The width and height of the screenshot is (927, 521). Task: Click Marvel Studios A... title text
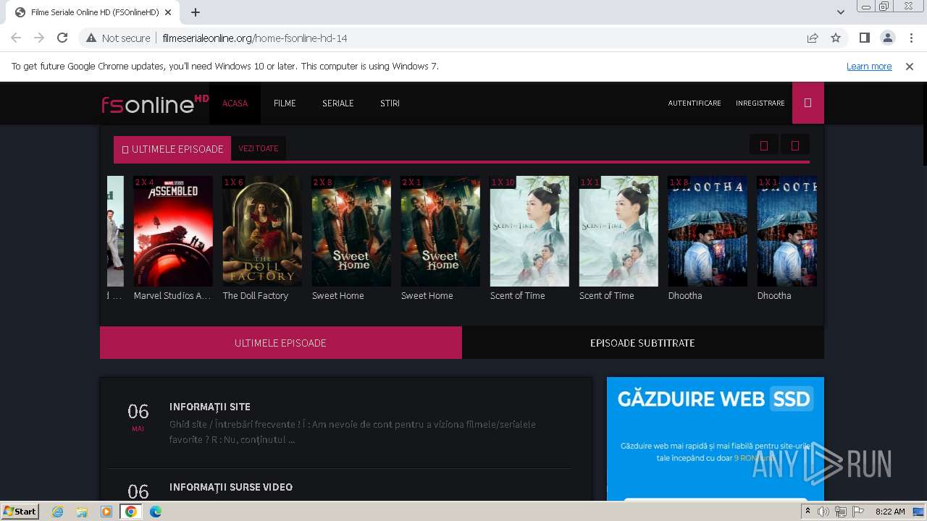172,295
